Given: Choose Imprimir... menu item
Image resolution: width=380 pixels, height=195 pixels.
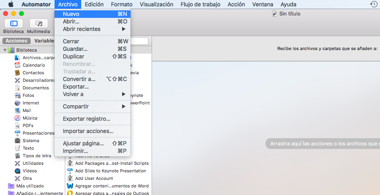Looking at the screenshot, I should pyautogui.click(x=93, y=151).
